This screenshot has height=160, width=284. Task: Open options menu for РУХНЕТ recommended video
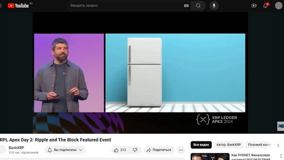(281, 156)
